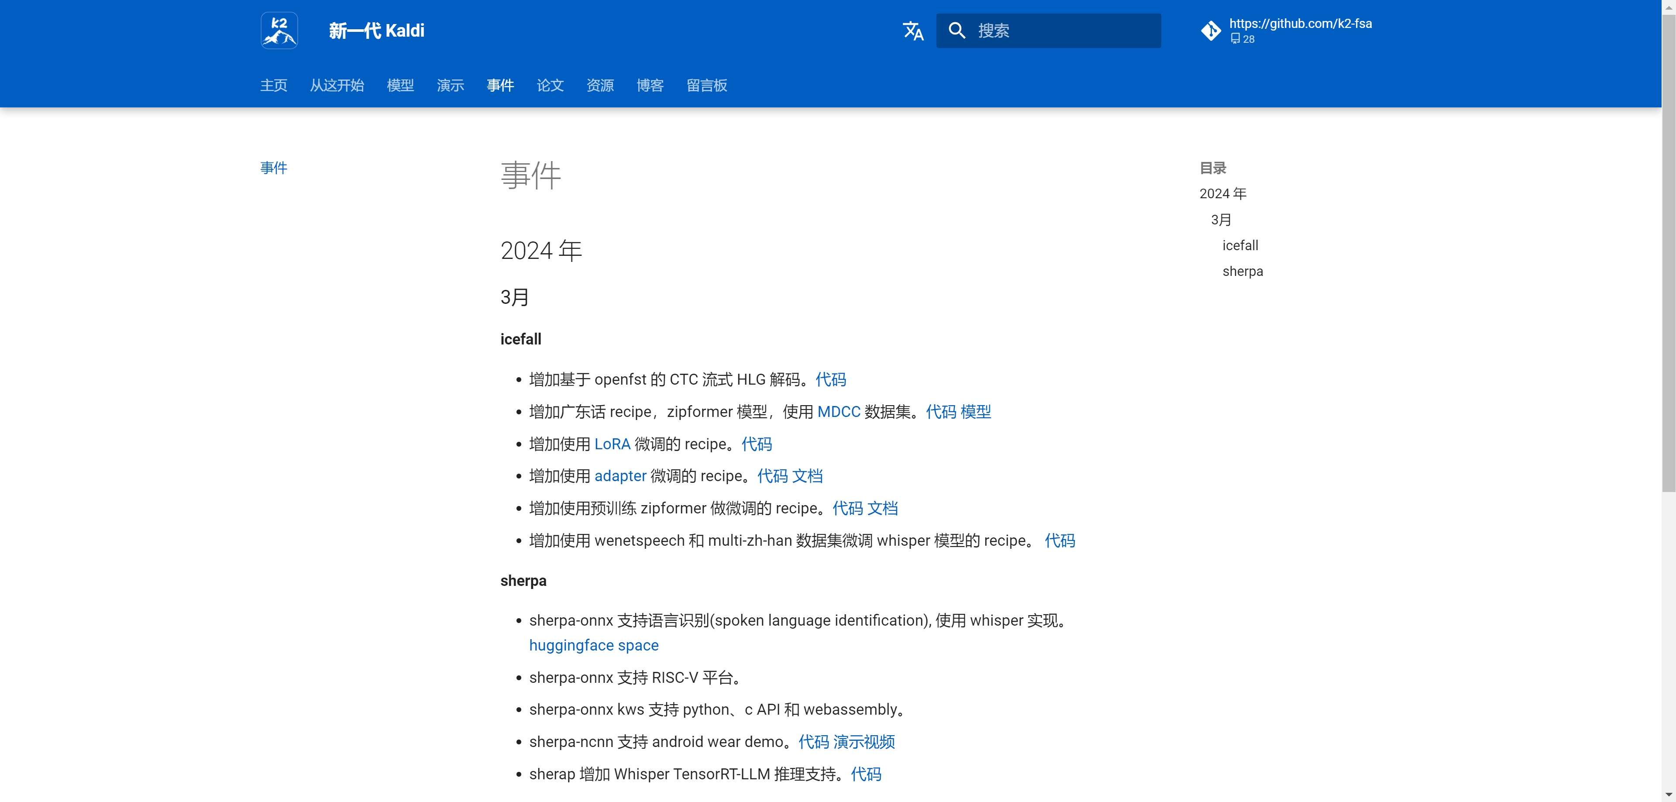Open the 论文 tab
The image size is (1676, 802).
pos(550,85)
